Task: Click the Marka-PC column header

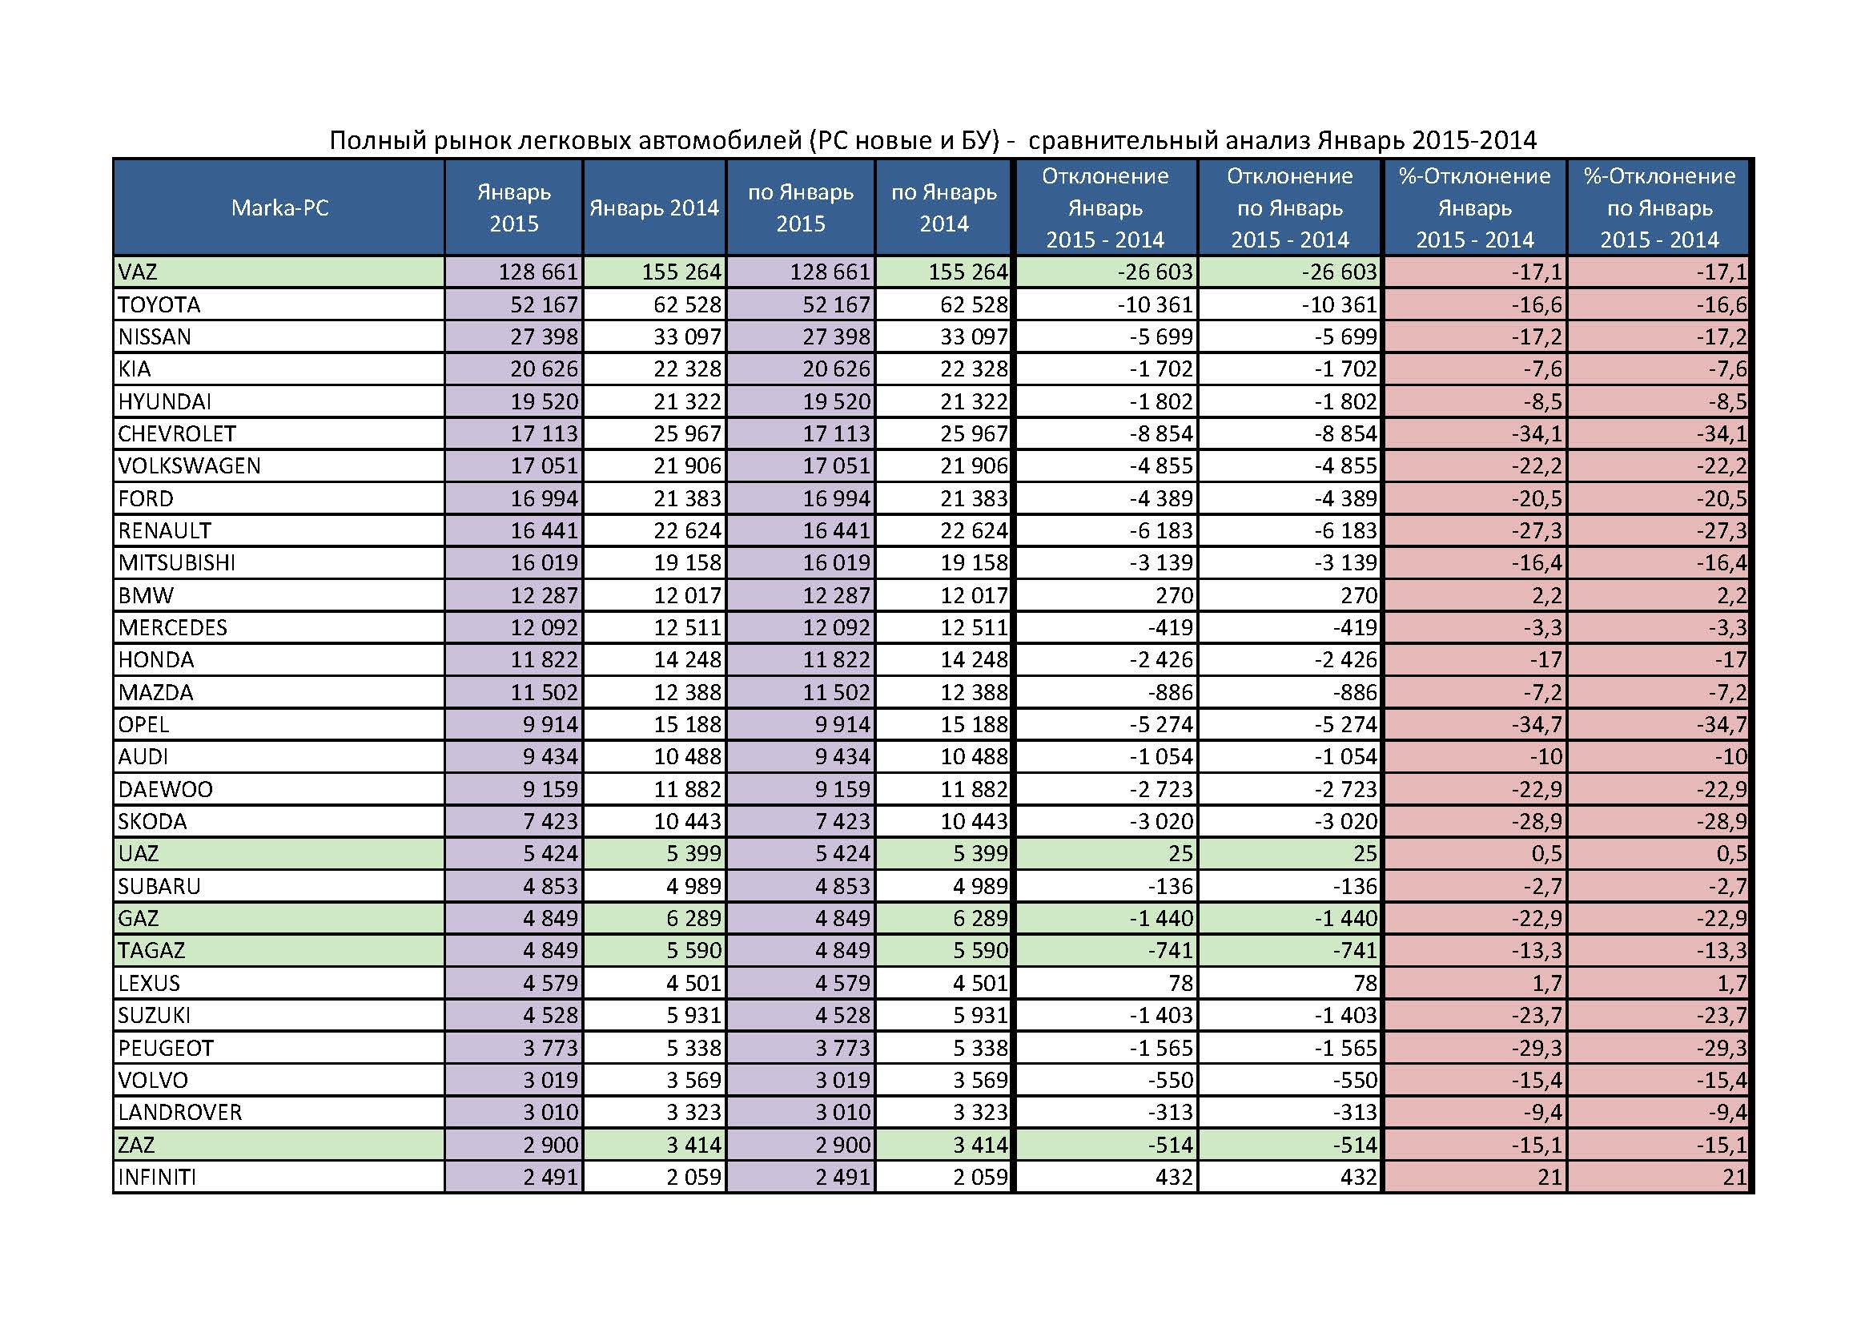Action: tap(279, 207)
